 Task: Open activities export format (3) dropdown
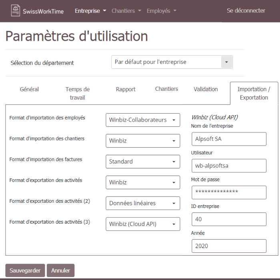[143, 224]
